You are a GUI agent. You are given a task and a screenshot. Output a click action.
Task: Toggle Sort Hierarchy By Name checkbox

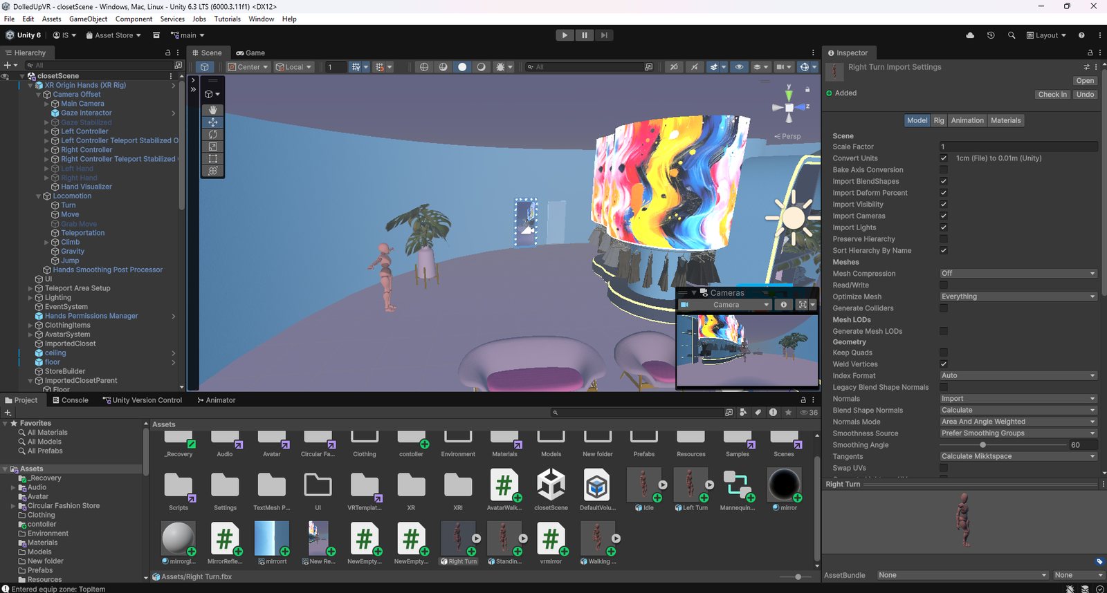point(944,250)
